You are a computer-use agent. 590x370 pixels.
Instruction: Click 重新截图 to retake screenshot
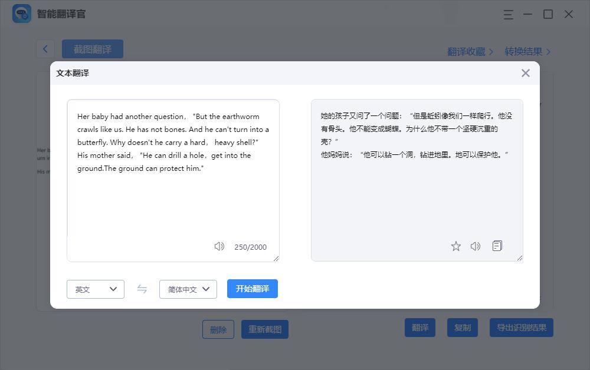point(264,329)
